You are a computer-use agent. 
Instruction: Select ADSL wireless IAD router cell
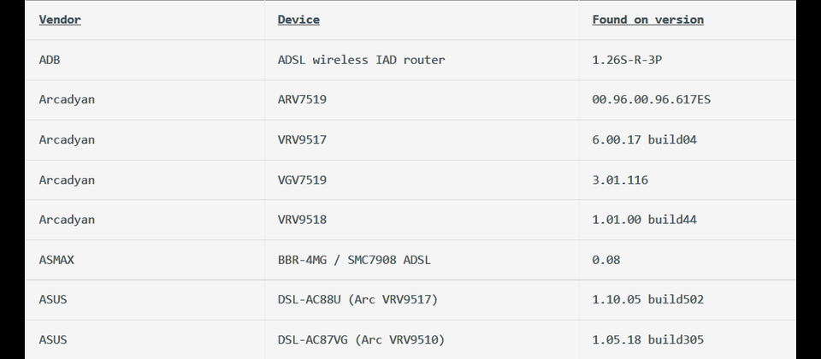tap(361, 60)
